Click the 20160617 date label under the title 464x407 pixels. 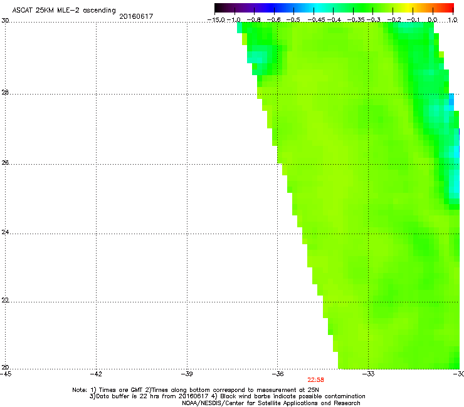pyautogui.click(x=136, y=16)
